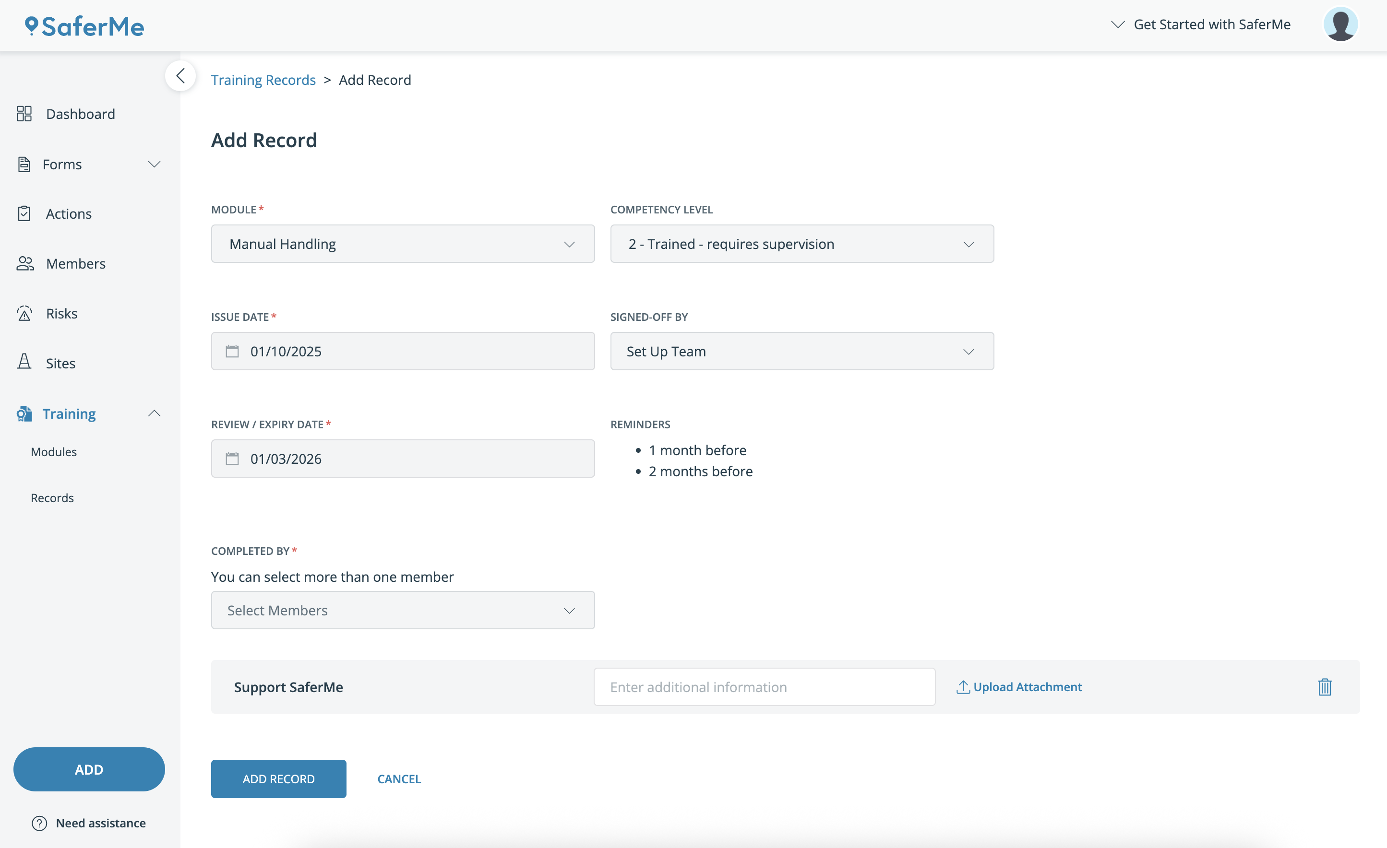Click the Dashboard grid icon
Viewport: 1387px width, 848px height.
point(24,114)
